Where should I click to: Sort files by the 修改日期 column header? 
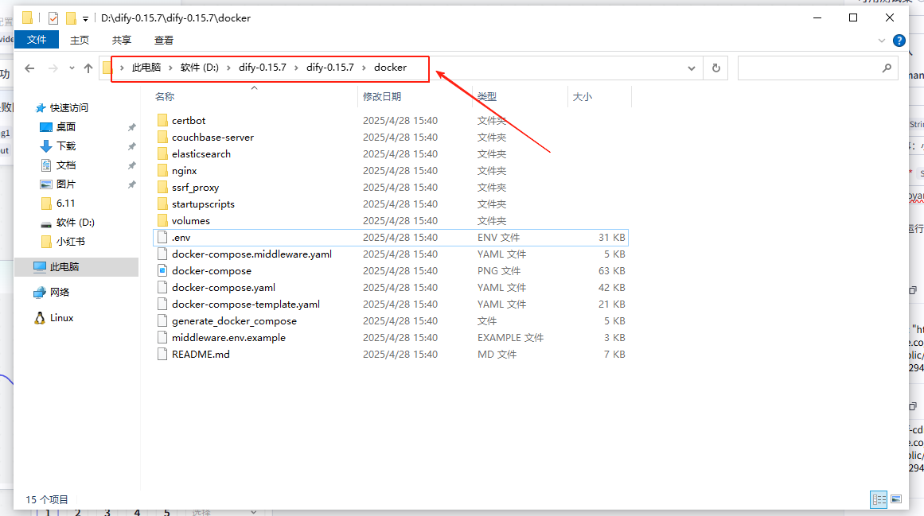382,96
